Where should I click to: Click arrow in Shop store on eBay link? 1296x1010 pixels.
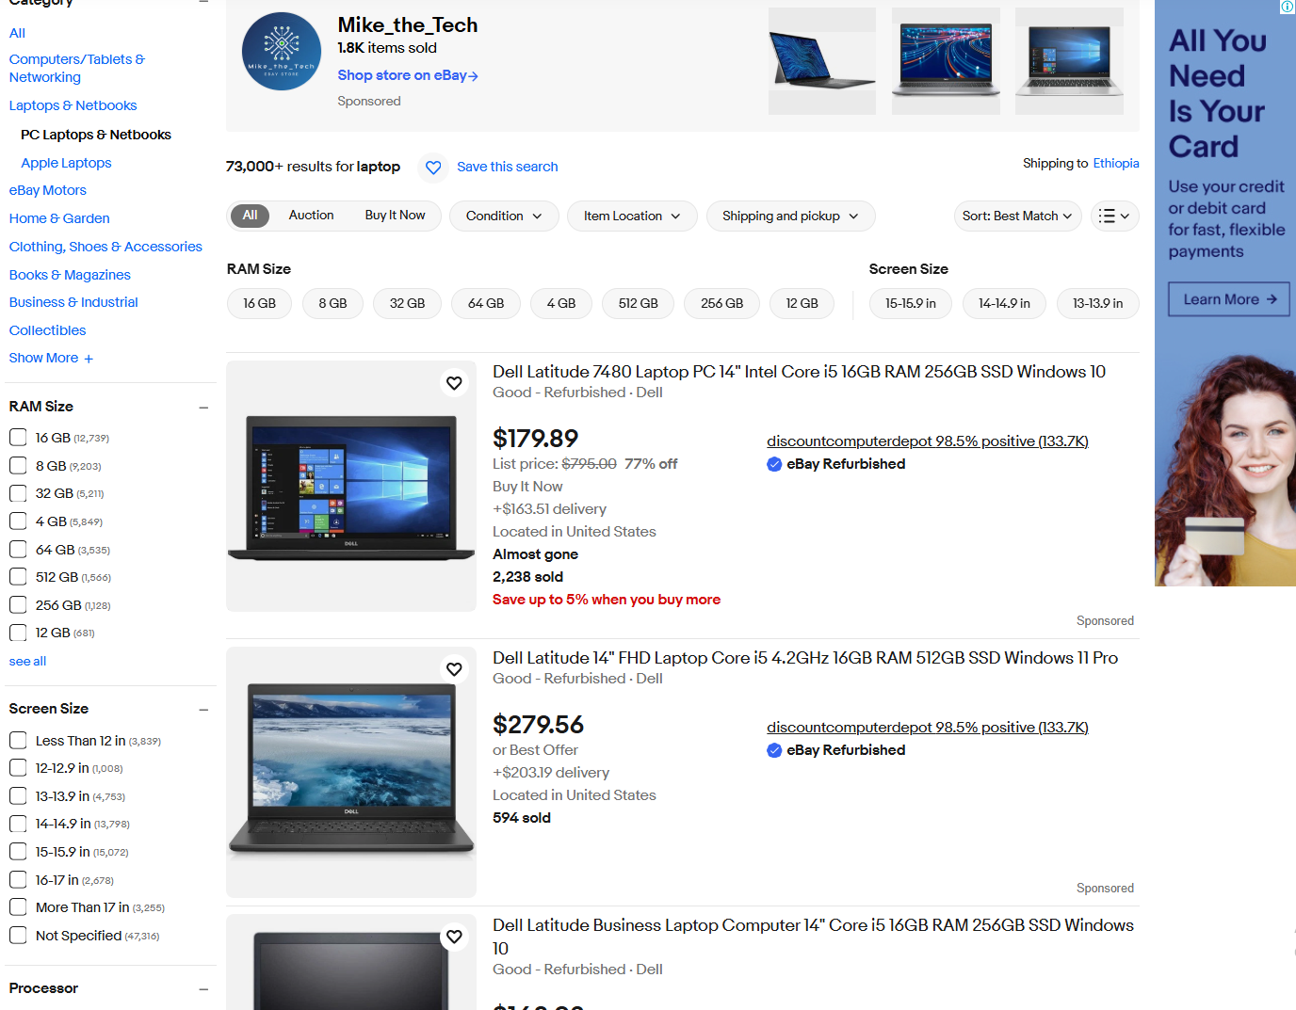pos(474,76)
